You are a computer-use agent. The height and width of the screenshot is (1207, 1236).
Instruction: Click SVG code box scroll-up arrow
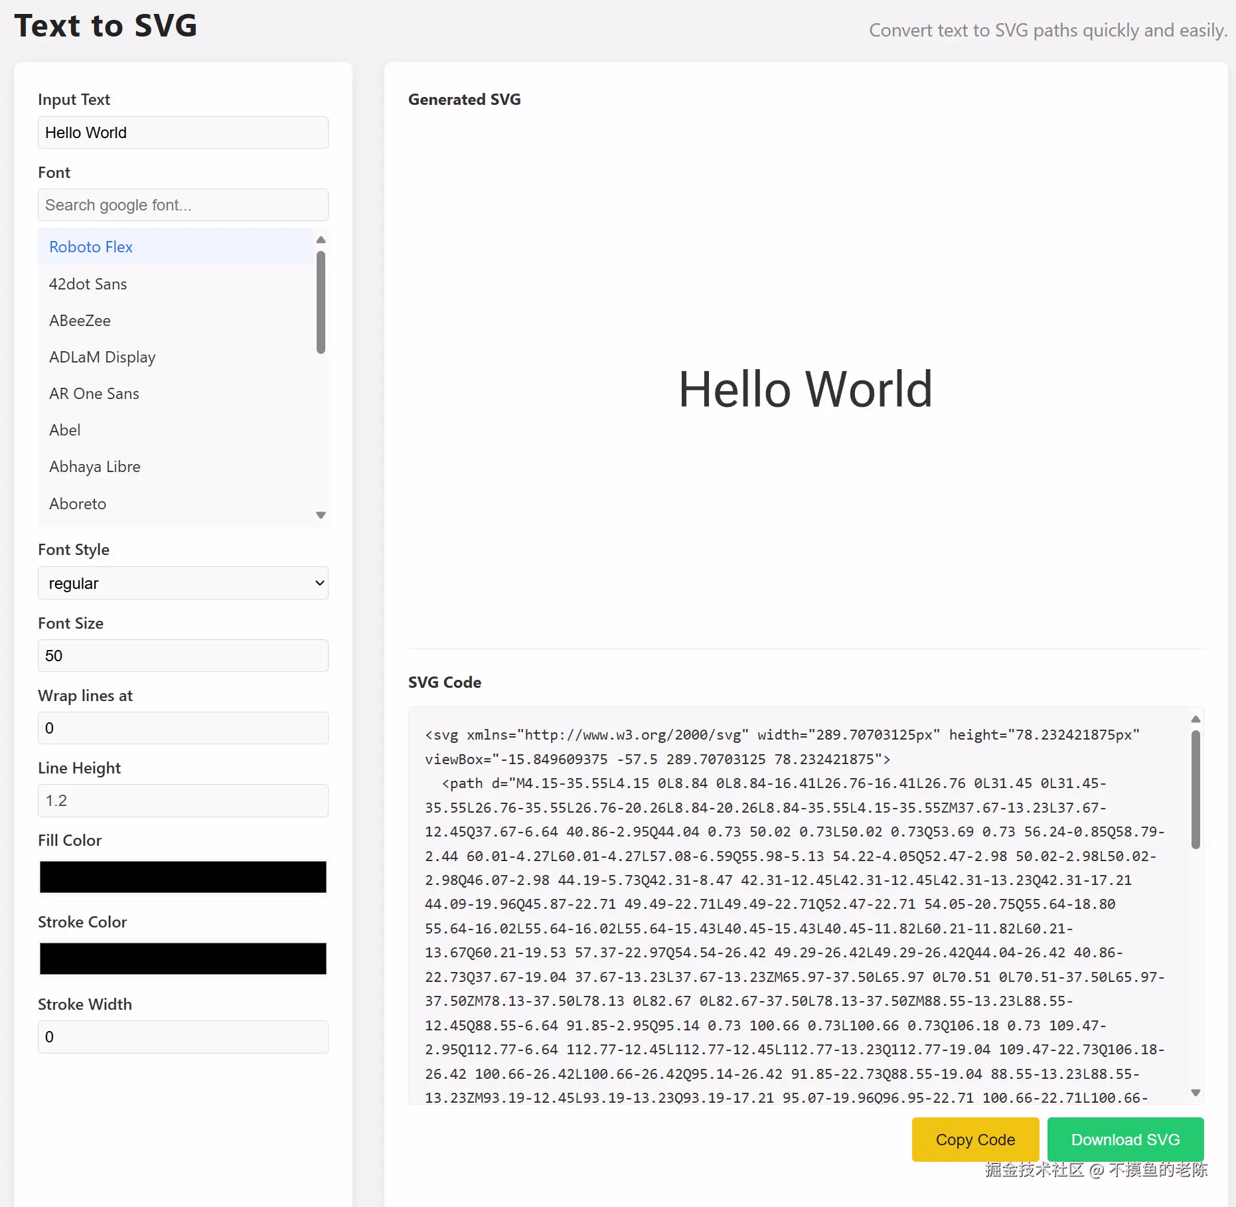[x=1196, y=719]
